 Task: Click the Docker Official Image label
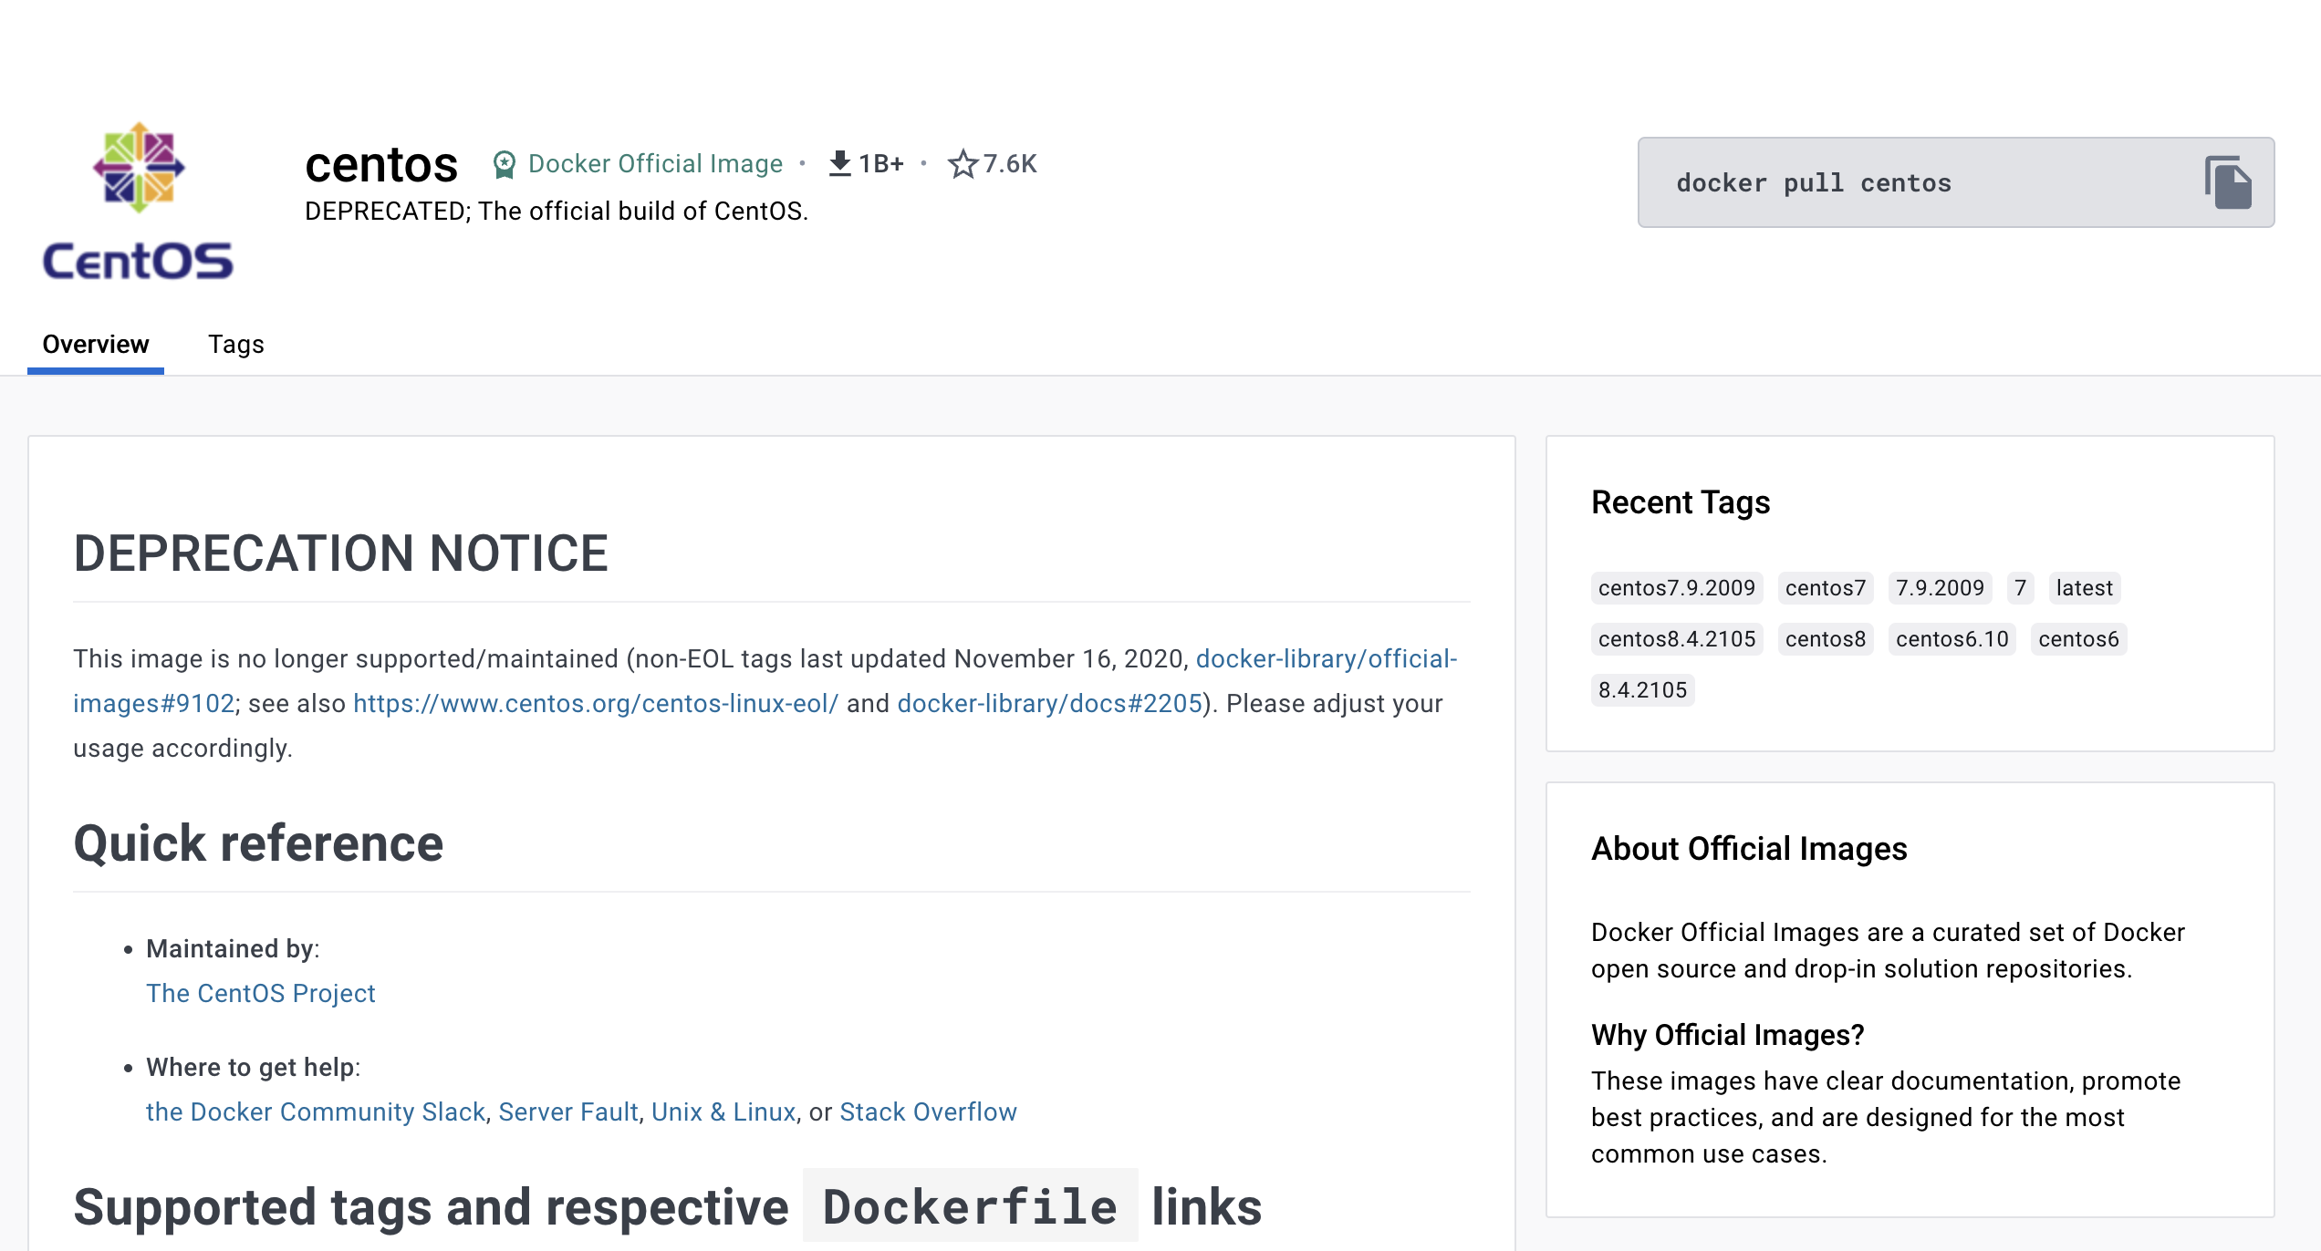(655, 164)
